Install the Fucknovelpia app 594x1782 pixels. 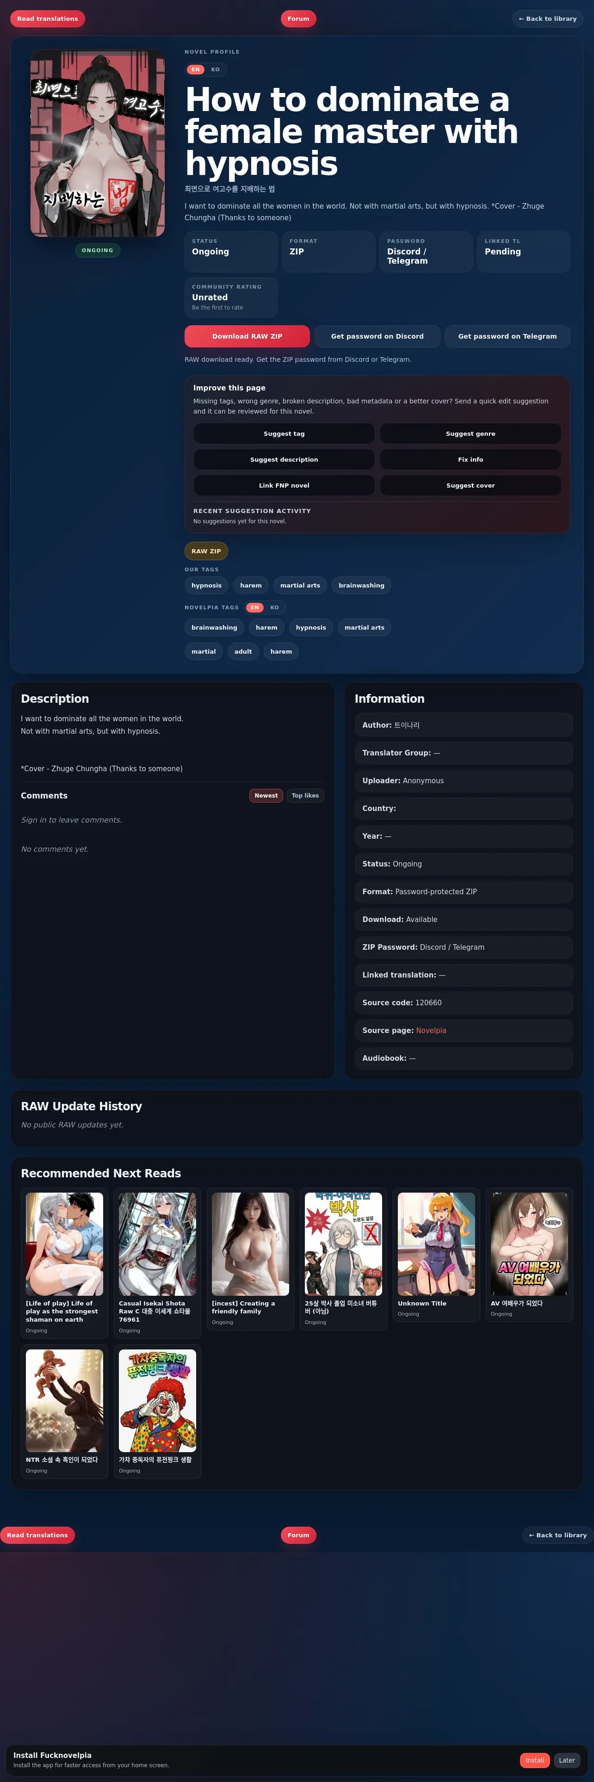click(534, 1760)
